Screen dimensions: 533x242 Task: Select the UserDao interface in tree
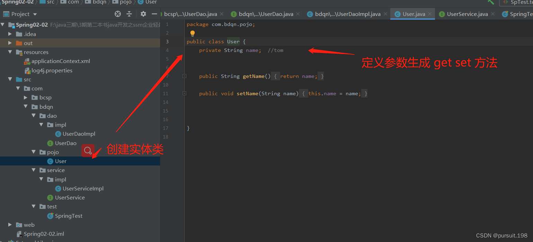tap(66, 143)
